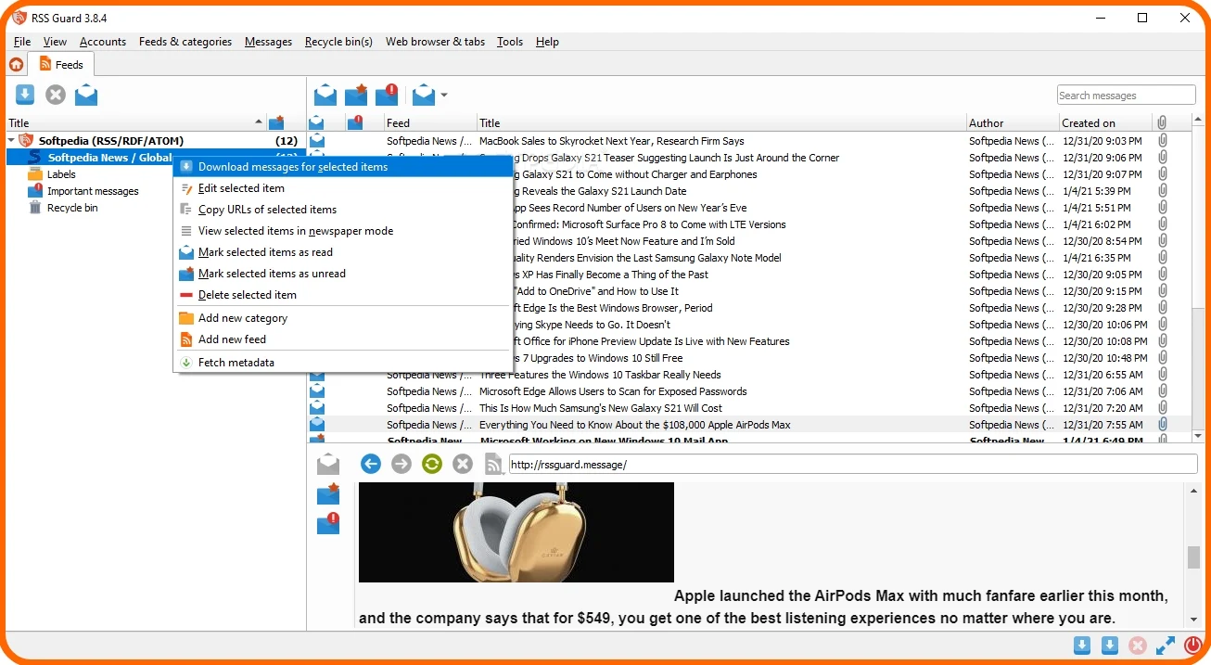Click the Search messages field
Viewport: 1211px width, 665px height.
click(x=1126, y=96)
